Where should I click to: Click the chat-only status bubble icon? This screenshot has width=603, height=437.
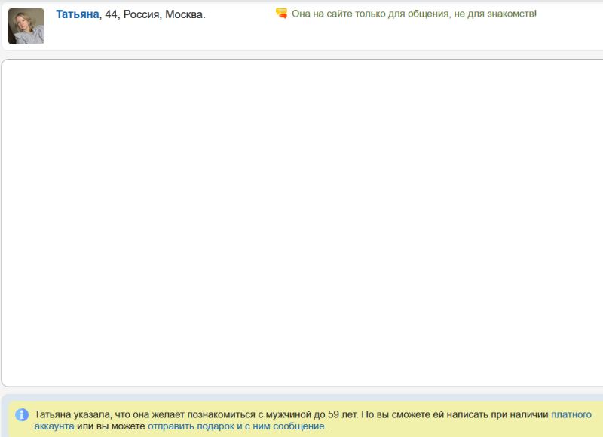pos(281,14)
